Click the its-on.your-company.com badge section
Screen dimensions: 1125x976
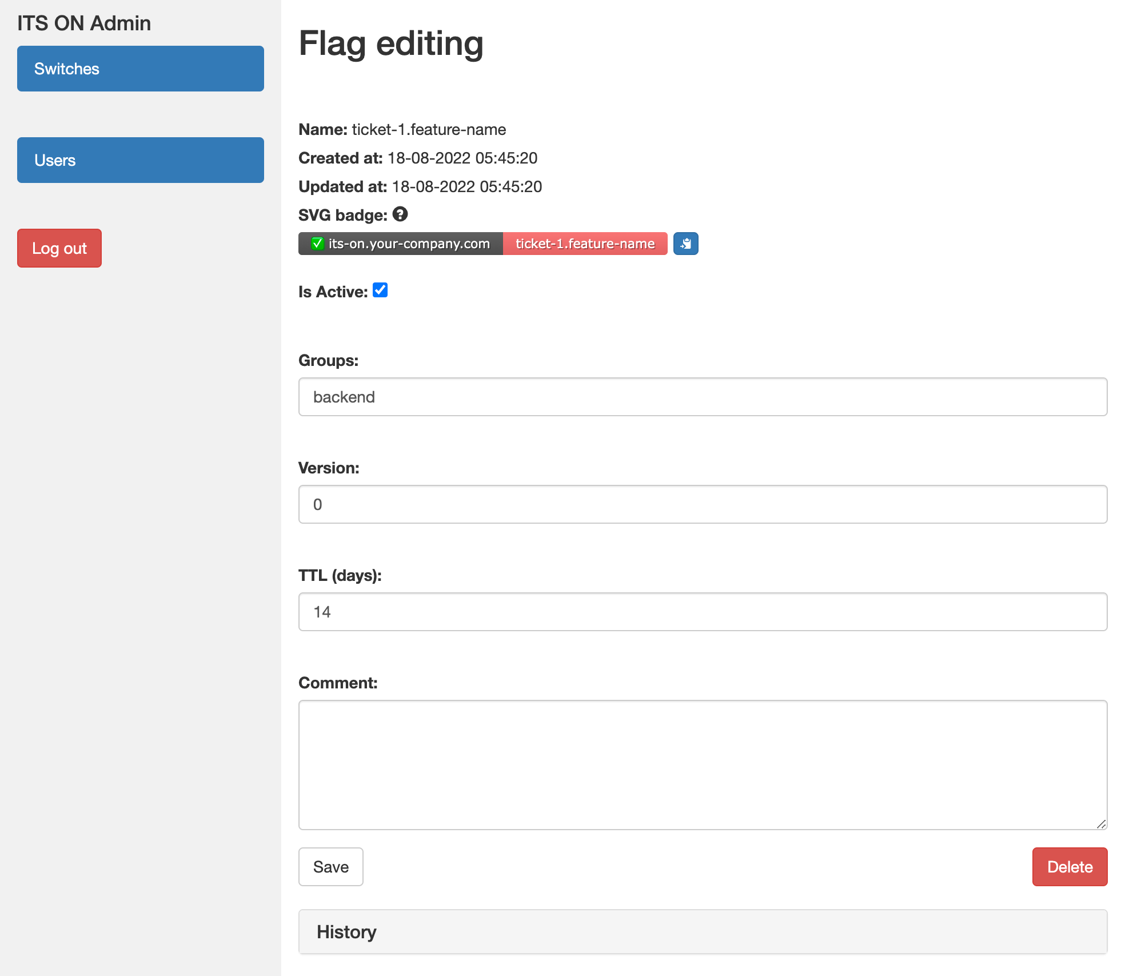pyautogui.click(x=409, y=244)
